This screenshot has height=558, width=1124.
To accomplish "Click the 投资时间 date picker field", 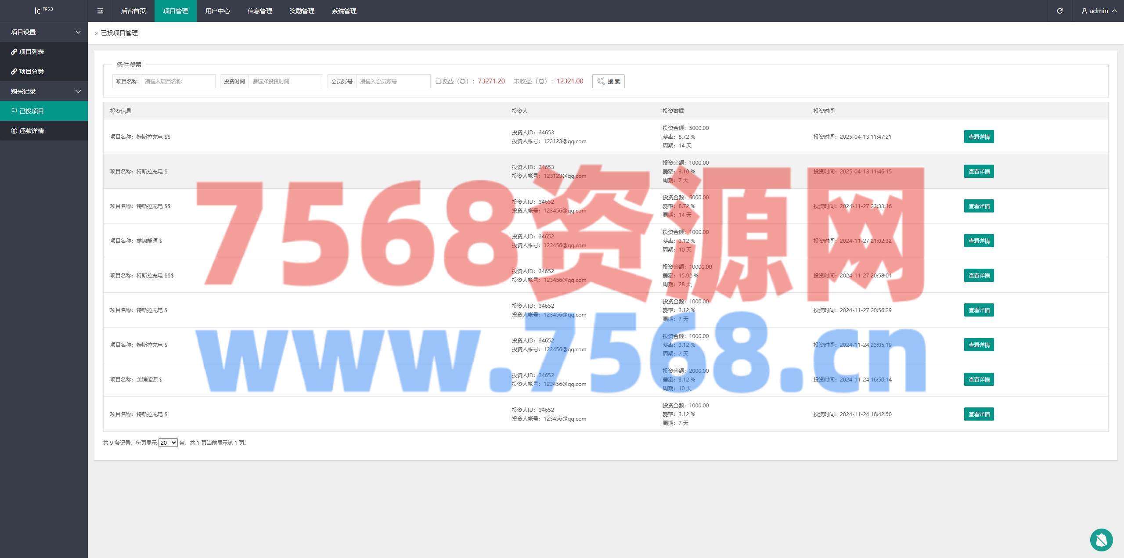I will 285,81.
